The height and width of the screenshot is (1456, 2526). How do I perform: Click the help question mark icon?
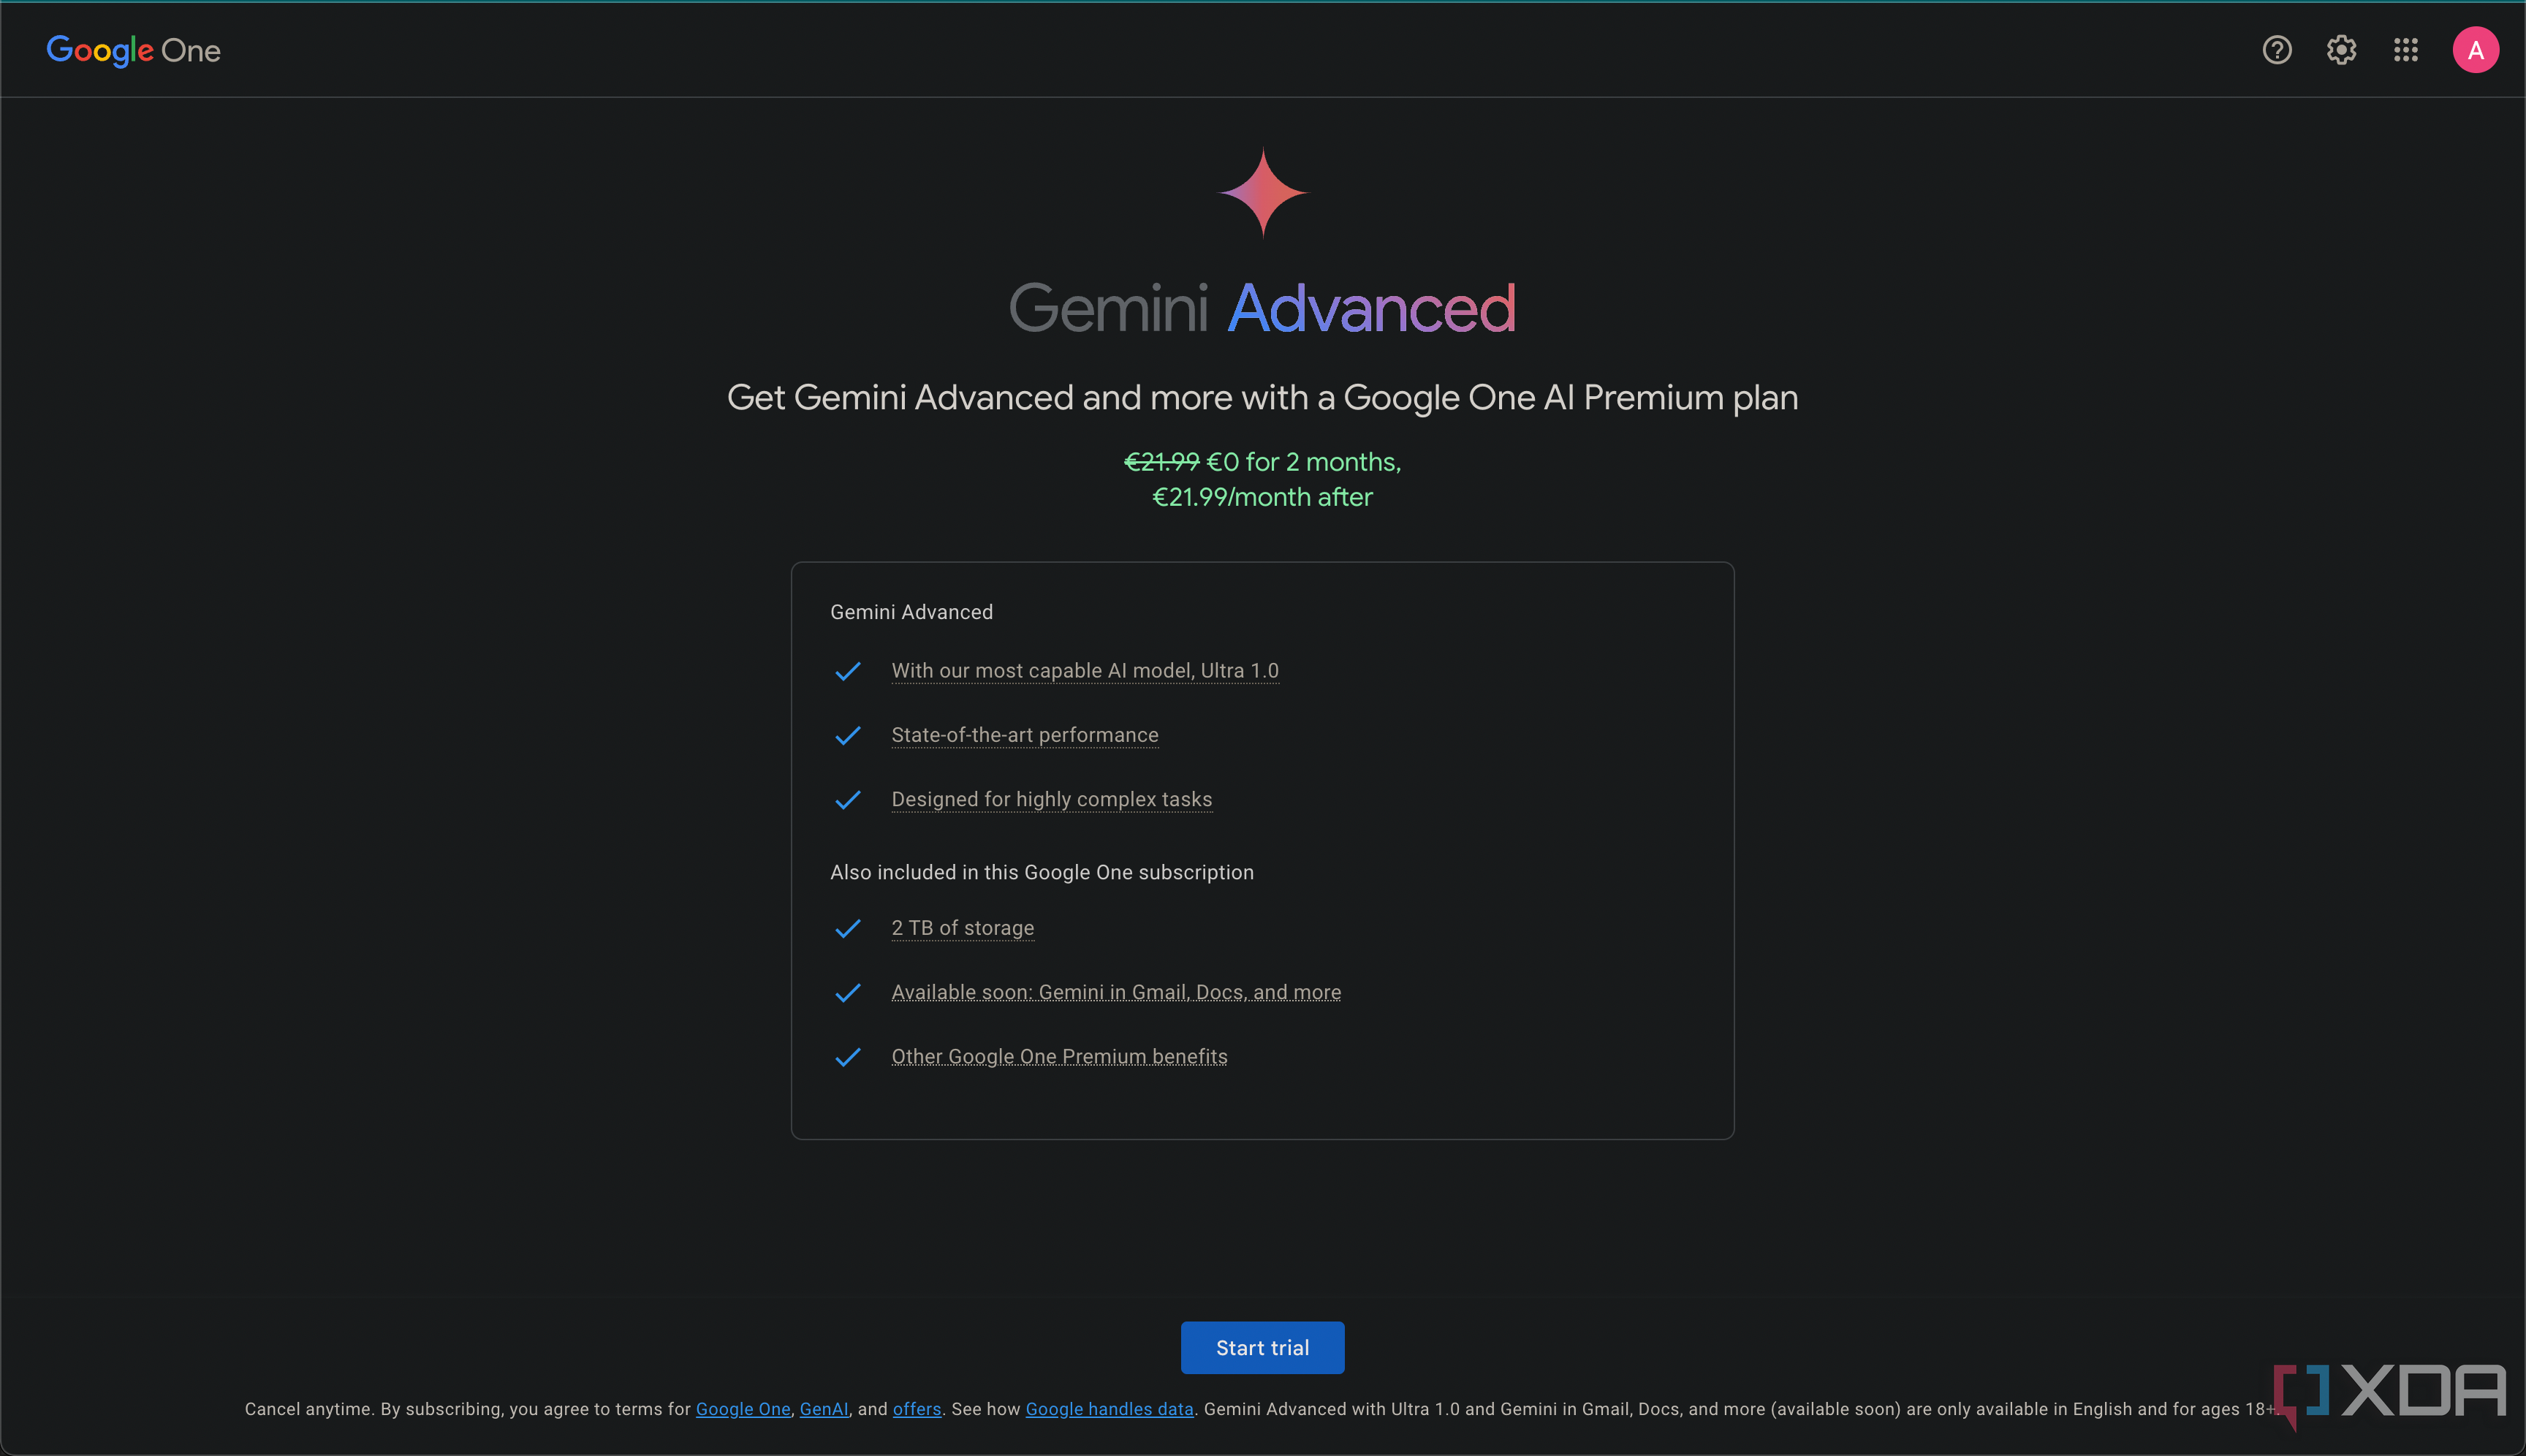coord(2278,50)
